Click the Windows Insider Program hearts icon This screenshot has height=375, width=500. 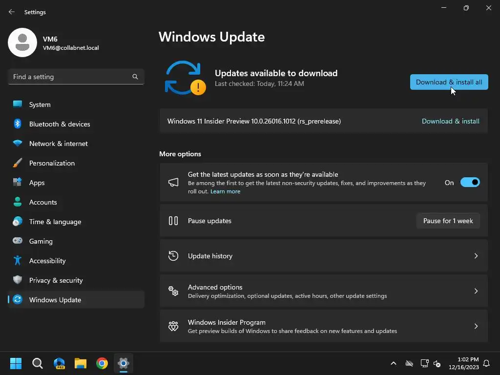[x=173, y=326]
